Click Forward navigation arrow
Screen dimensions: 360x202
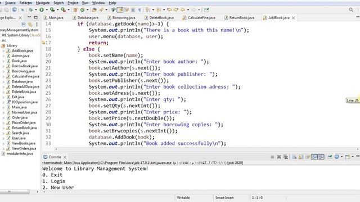coord(193,10)
